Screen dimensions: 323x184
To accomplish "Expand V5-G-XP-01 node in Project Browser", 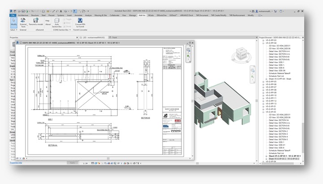I will (263, 107).
